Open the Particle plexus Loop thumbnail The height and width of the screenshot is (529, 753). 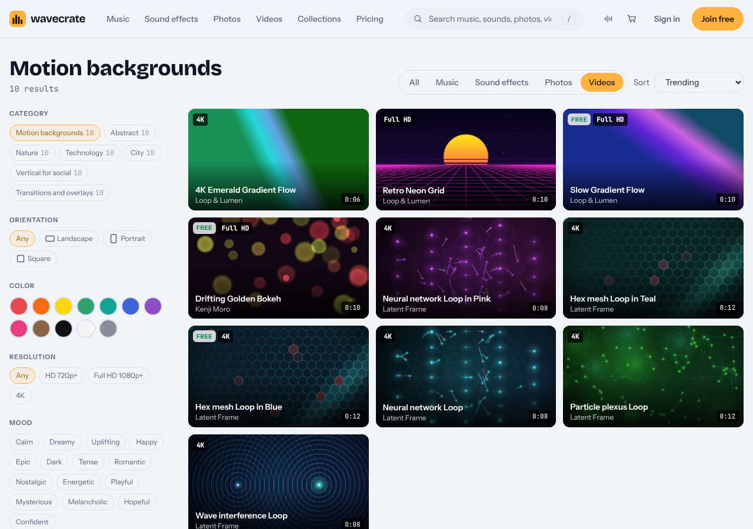[653, 376]
